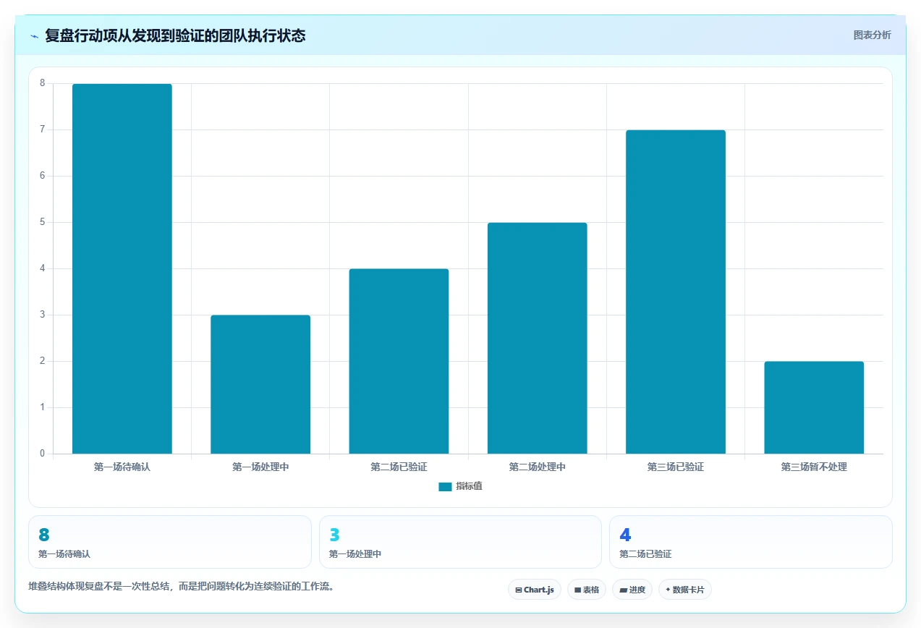The width and height of the screenshot is (921, 628).
Task: Click the 第一场待确认 caption in data card
Action: pos(64,554)
